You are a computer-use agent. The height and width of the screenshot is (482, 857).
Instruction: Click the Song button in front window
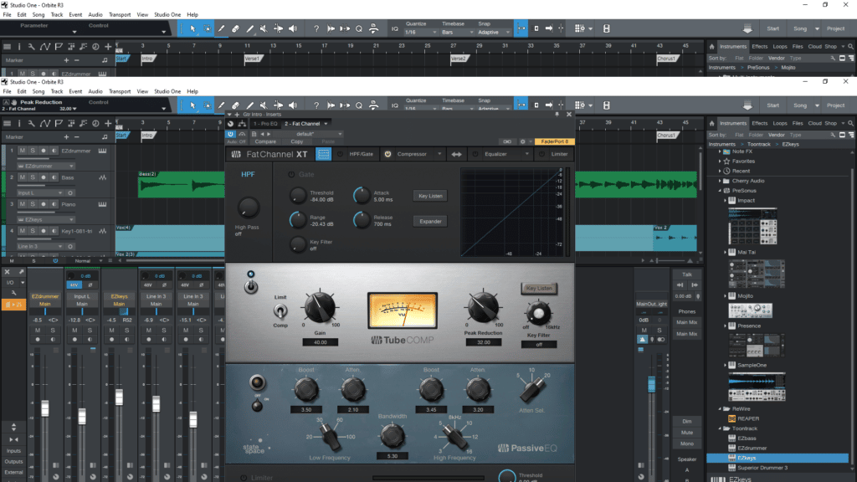799,105
